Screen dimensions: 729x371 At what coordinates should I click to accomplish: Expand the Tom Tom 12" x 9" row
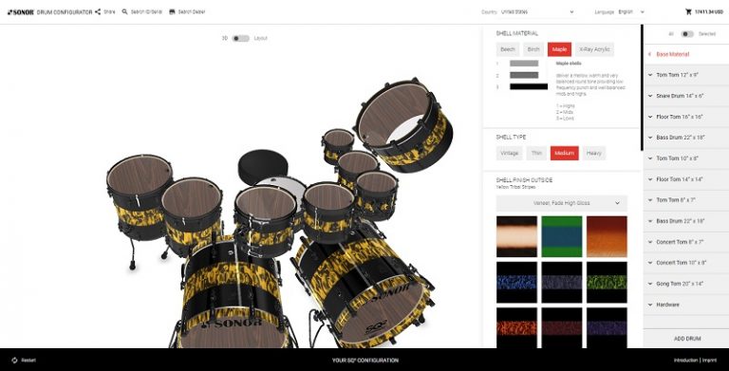[685, 75]
